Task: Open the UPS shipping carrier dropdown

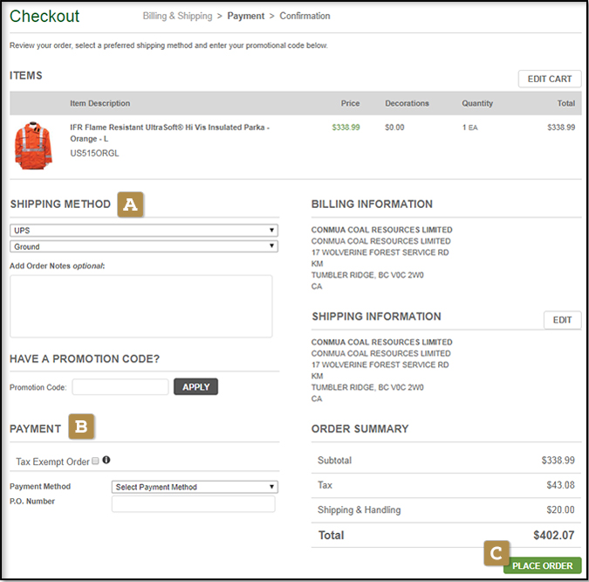Action: click(144, 231)
